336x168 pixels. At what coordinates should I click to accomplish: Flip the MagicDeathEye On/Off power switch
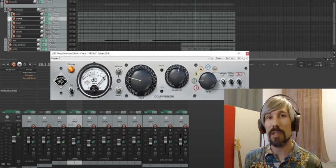click(x=71, y=90)
